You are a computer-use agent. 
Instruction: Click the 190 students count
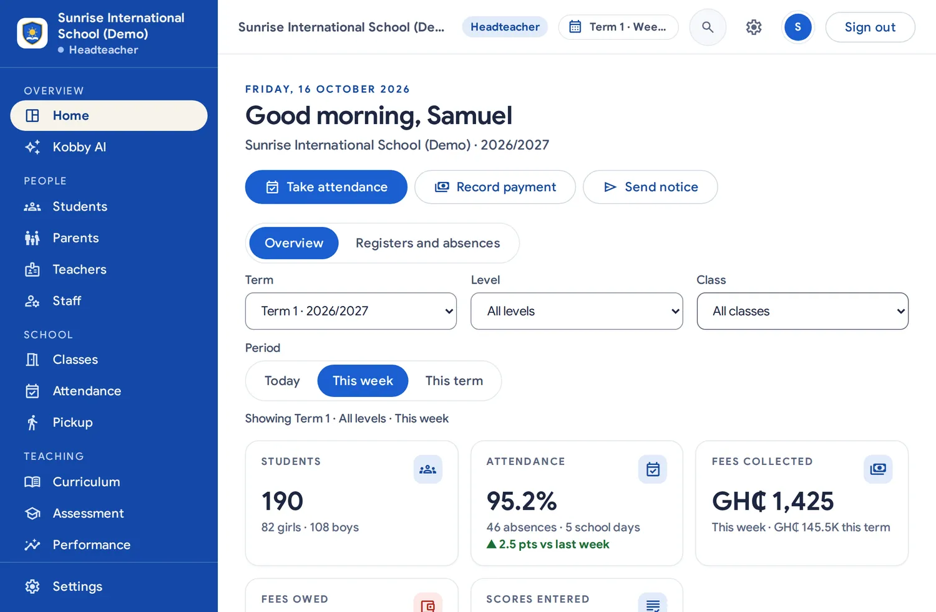tap(282, 502)
